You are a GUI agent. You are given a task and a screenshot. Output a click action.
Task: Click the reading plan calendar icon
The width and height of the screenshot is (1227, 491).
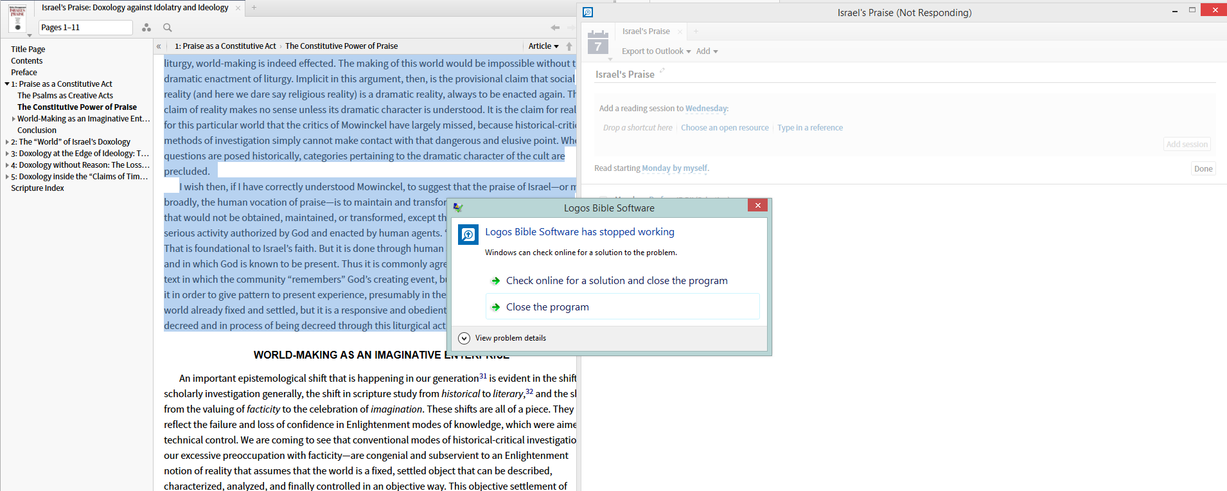point(598,43)
